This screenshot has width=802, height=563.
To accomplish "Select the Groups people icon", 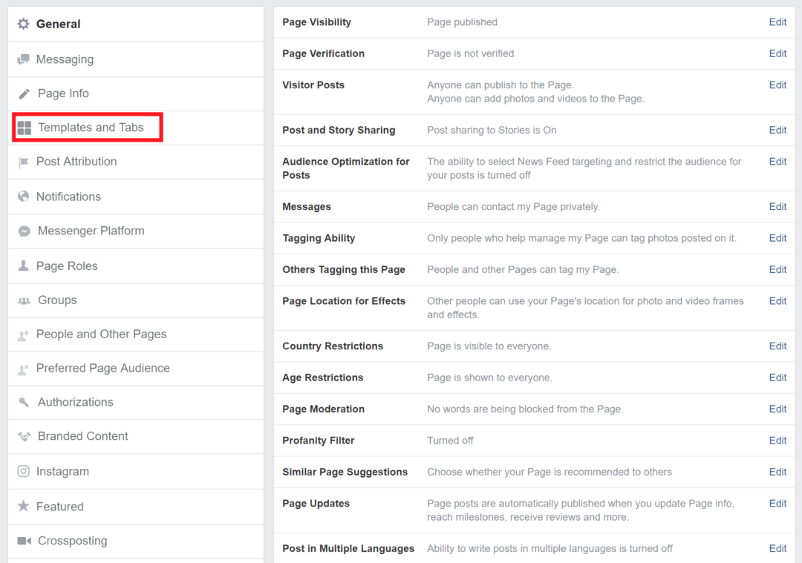I will [23, 300].
